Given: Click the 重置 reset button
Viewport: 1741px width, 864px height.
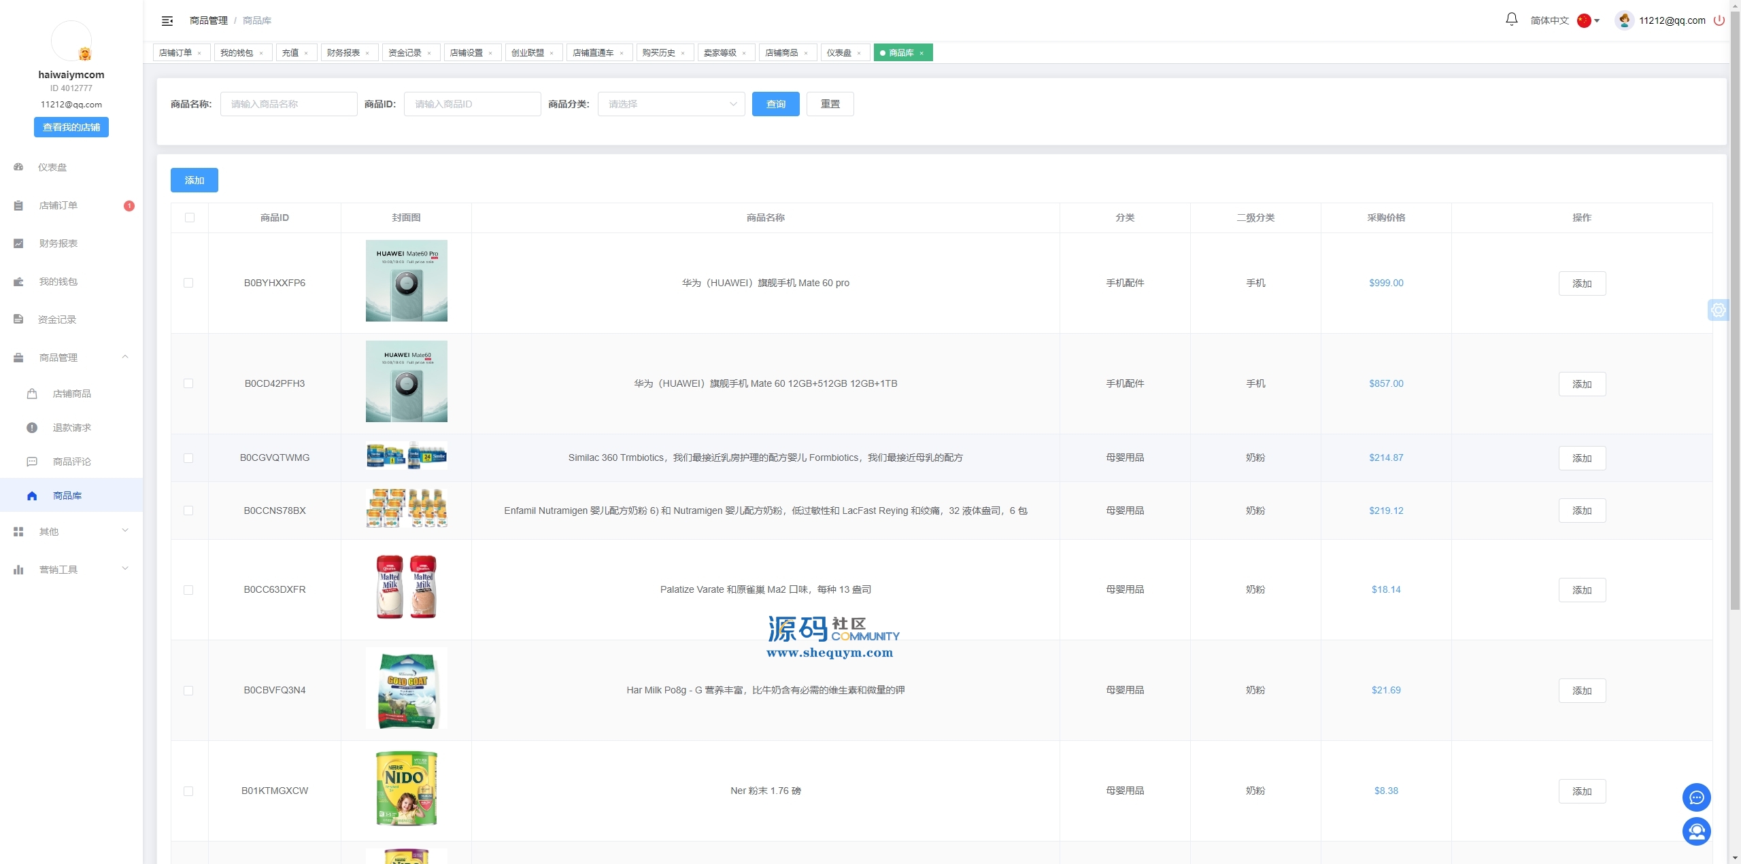Looking at the screenshot, I should [x=830, y=104].
